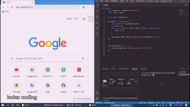This screenshot has width=190, height=107.
Task: Open Source Control in VS Code activity bar
Action: tap(97, 17)
